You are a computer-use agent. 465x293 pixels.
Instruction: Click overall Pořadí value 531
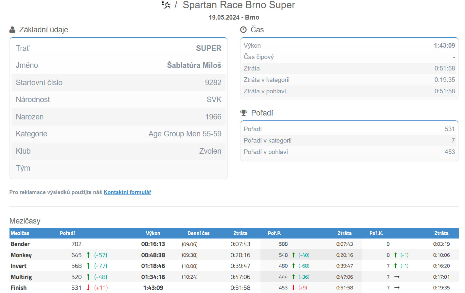450,129
